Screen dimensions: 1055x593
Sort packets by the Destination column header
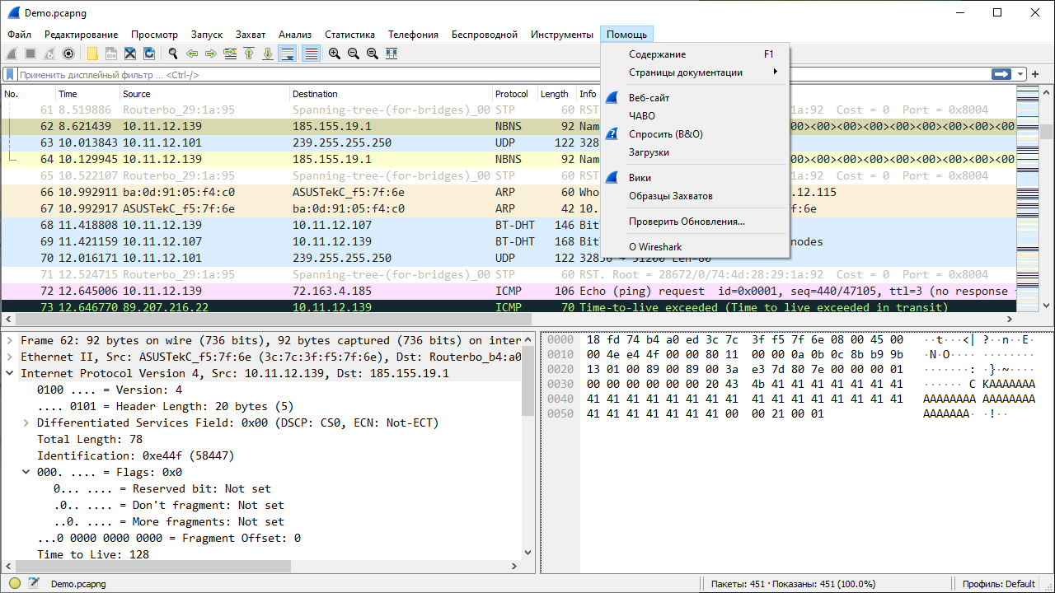pos(391,94)
